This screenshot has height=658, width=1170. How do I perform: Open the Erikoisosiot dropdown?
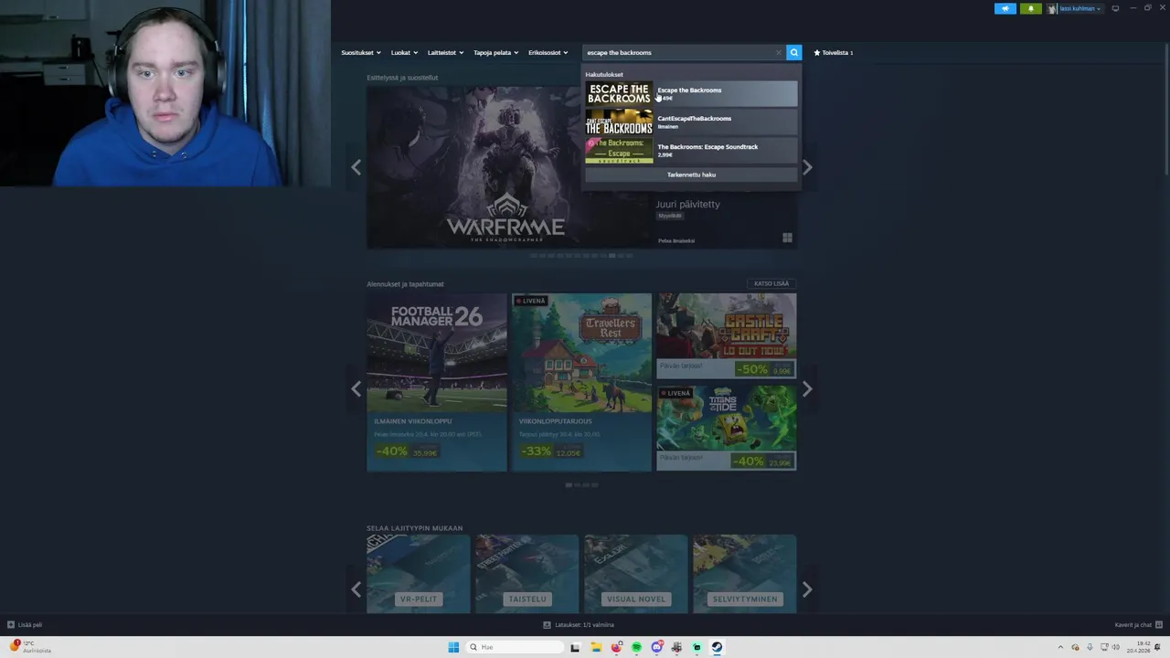point(548,52)
